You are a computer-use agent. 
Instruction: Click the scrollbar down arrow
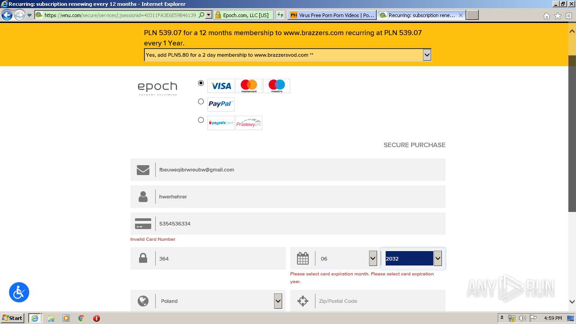click(572, 302)
